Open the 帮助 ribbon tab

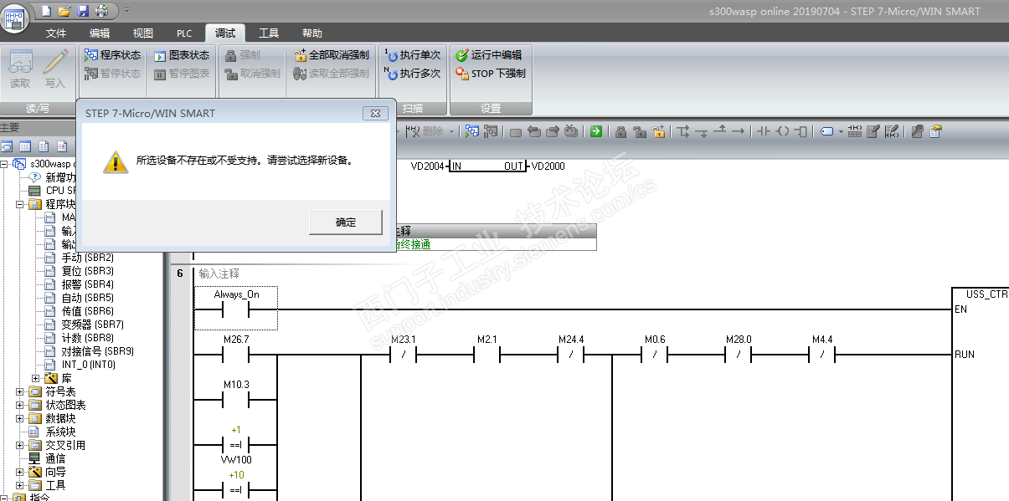pos(312,33)
